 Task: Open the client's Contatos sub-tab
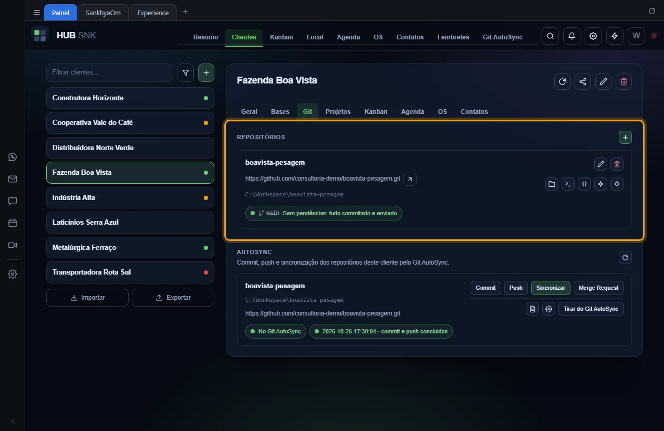(x=474, y=112)
